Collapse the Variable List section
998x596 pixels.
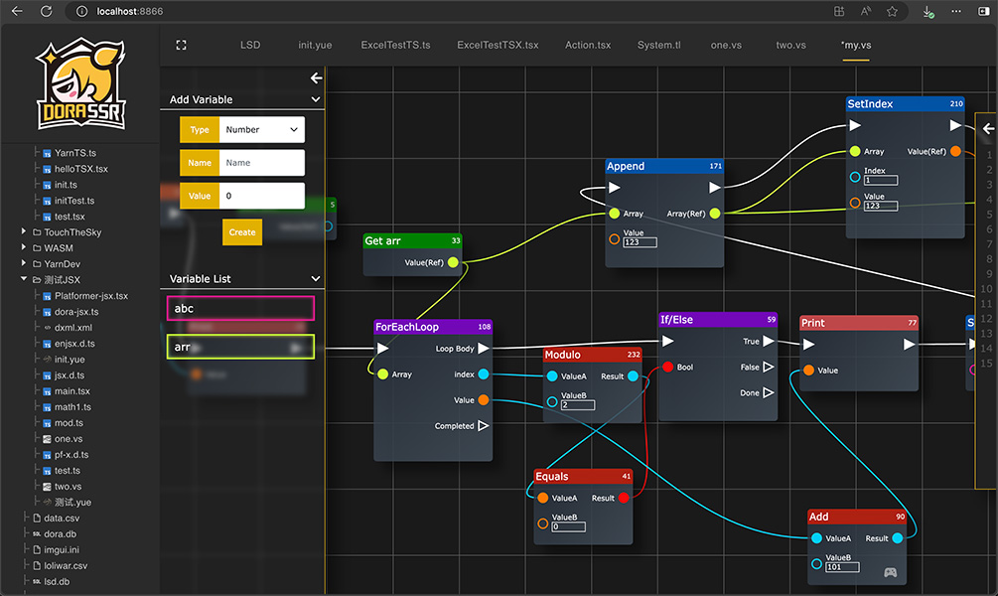[316, 279]
